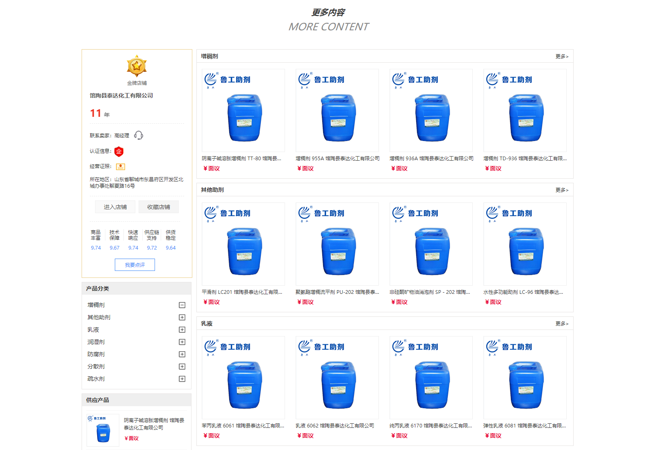Click 纯丙乳液 6170 product title
The width and height of the screenshot is (654, 450).
(x=431, y=425)
